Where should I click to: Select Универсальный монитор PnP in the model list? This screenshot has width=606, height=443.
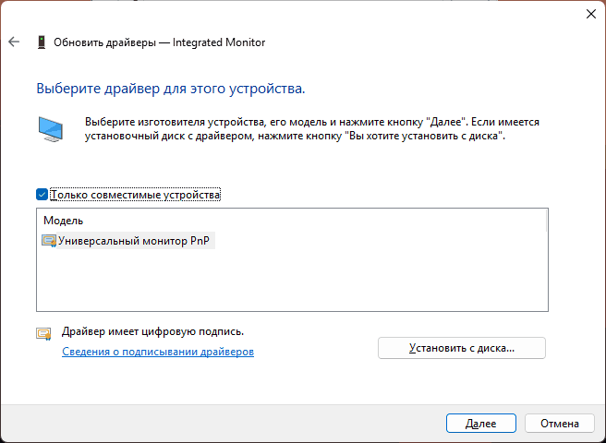135,241
